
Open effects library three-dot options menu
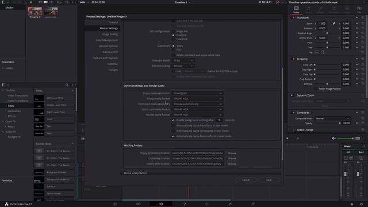[x=74, y=85]
